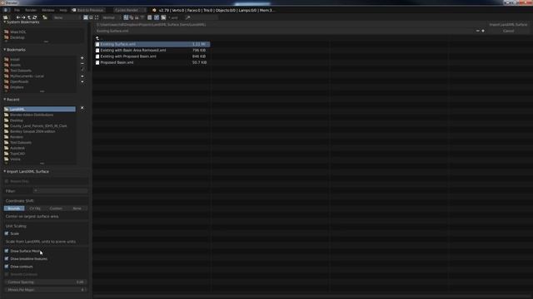Viewport: 533px width, 299px height.
Task: Select Bounds coordinate shift option
Action: tap(14, 208)
